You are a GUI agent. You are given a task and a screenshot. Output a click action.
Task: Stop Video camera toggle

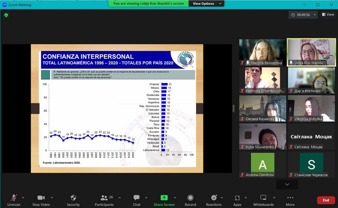coord(41,200)
